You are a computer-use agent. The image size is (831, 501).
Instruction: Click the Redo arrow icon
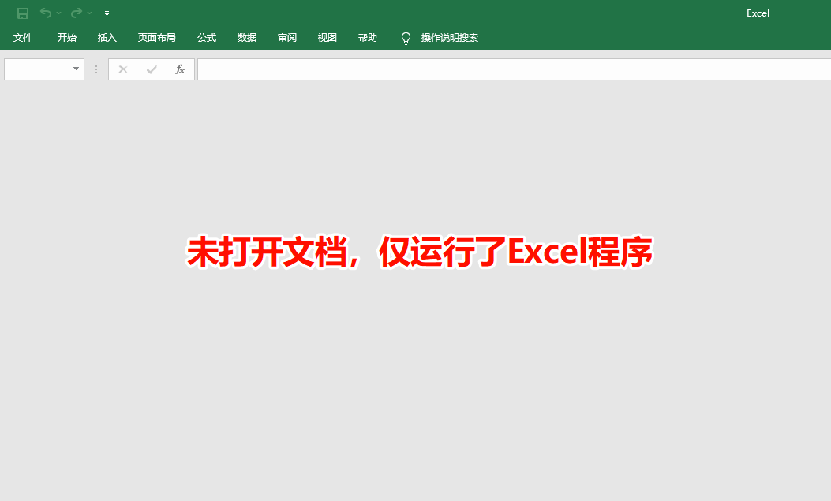(x=77, y=13)
